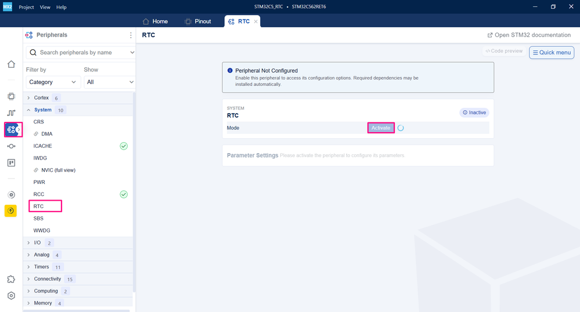Screen dimensions: 580x312
Task: Click the Code preview button
Action: (504, 51)
